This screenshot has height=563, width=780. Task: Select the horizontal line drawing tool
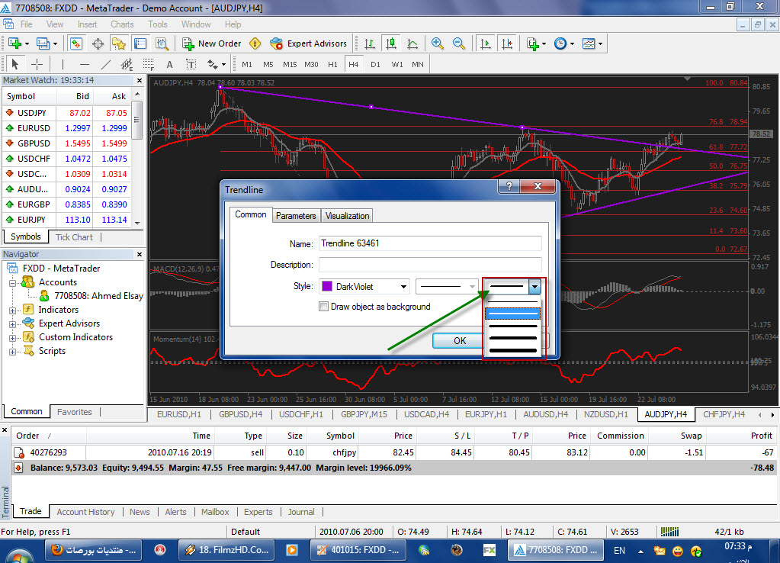click(x=85, y=64)
